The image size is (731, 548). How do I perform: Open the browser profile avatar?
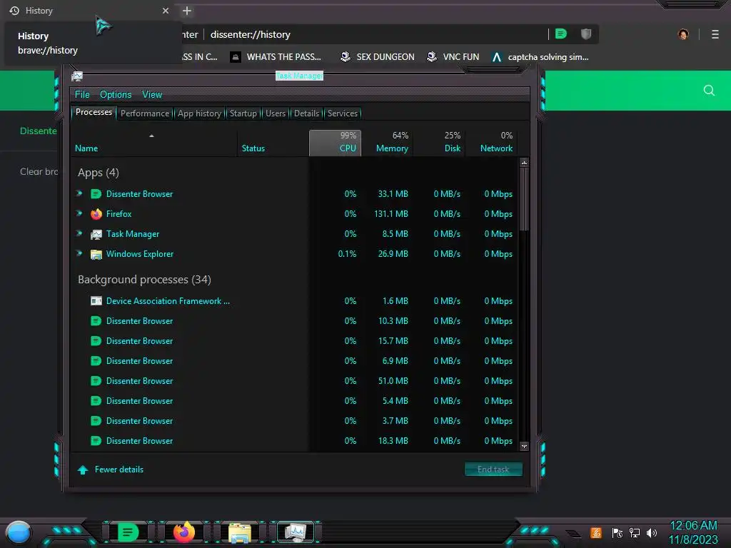[x=683, y=34]
